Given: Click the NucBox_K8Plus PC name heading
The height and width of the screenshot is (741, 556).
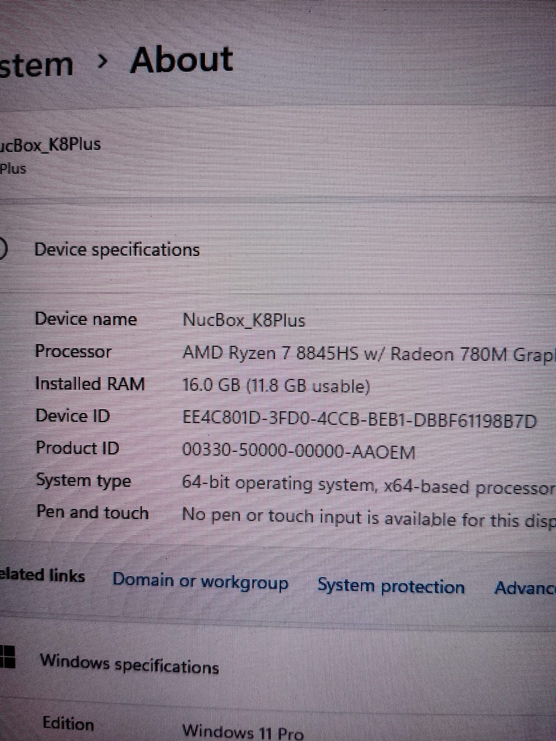Looking at the screenshot, I should (50, 144).
